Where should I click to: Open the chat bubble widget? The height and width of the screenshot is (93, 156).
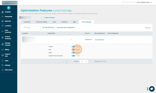(152, 89)
